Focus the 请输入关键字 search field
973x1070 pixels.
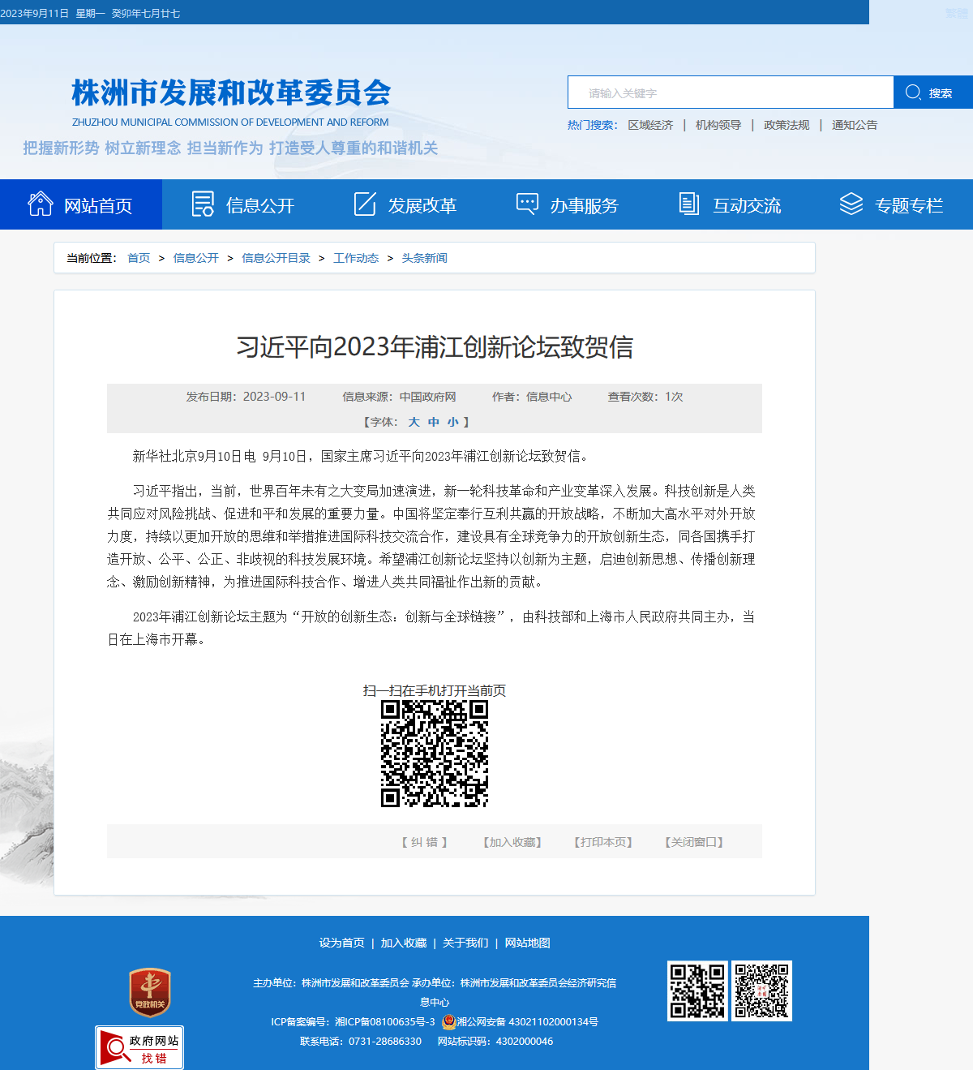point(731,92)
